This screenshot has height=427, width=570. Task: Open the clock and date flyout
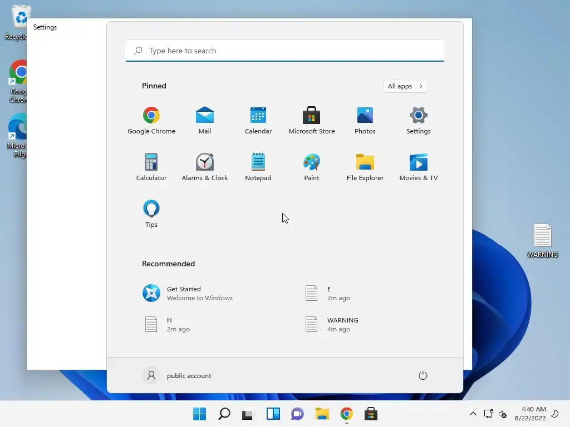[530, 414]
